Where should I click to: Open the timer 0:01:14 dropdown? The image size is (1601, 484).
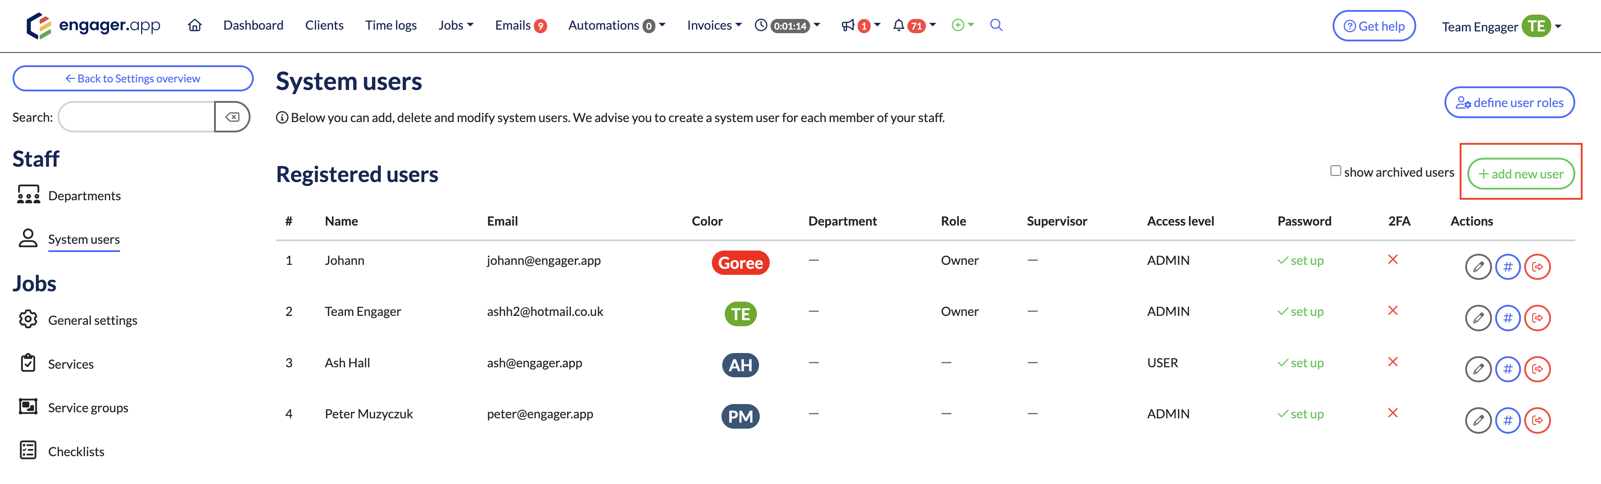pos(788,25)
